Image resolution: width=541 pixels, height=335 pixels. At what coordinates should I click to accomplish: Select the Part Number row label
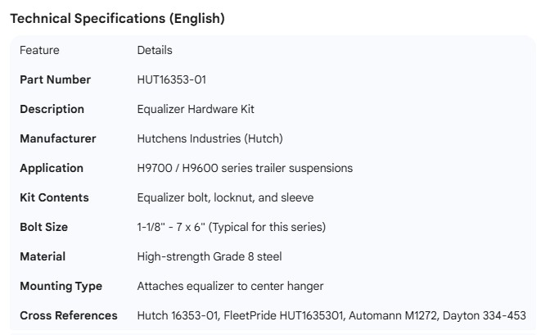(x=55, y=79)
